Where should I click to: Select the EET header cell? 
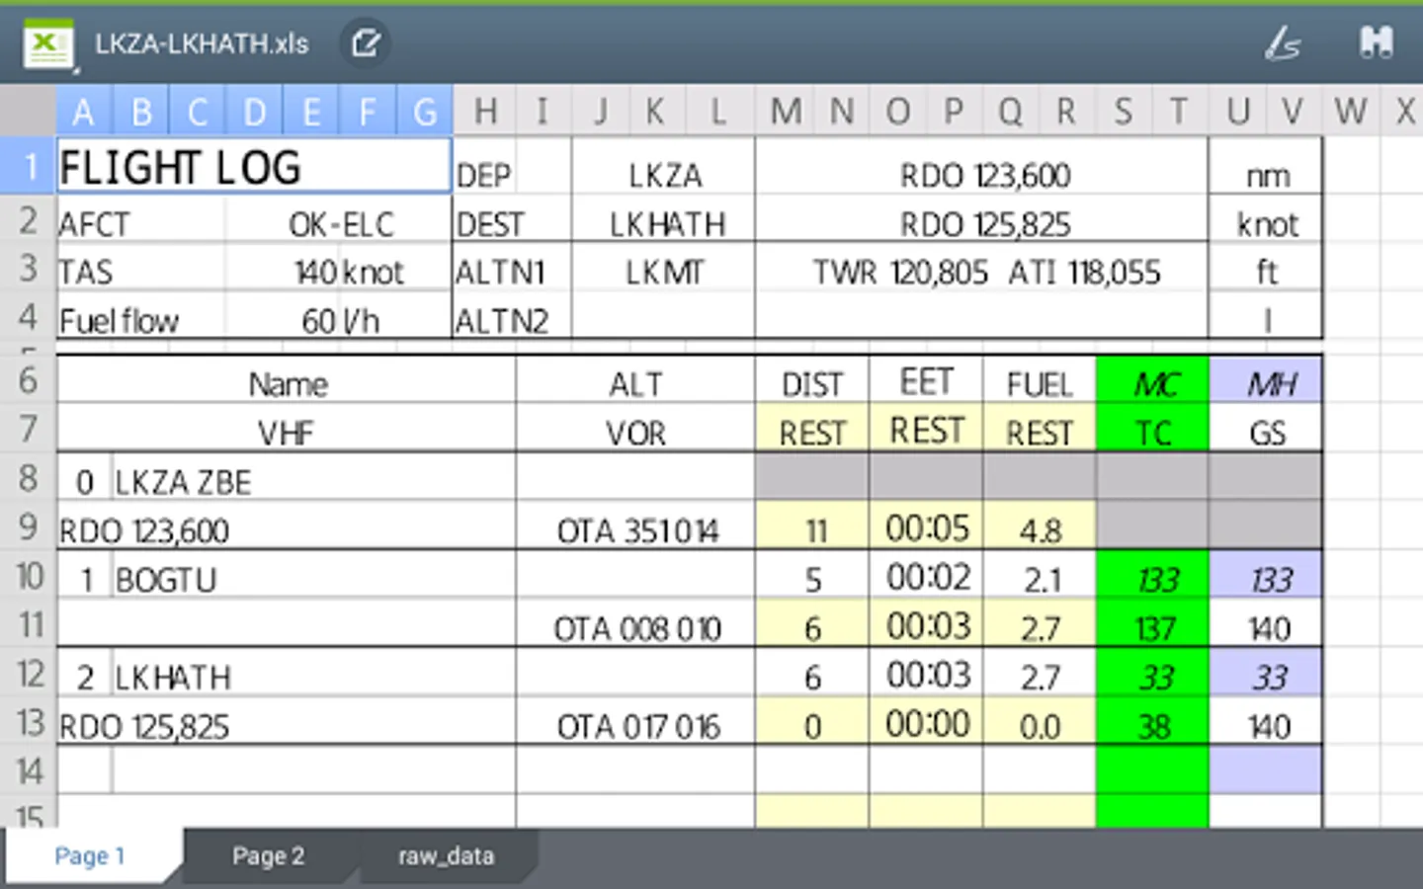926,381
